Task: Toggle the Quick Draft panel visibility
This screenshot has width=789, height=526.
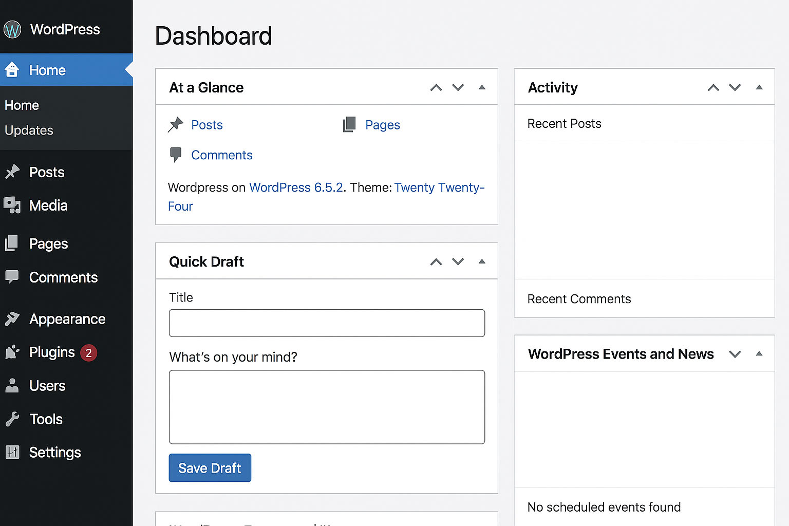Action: coord(482,261)
